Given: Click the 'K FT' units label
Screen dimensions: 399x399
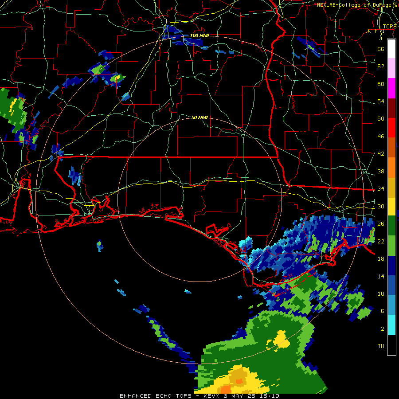Looking at the screenshot, I should 375,31.
